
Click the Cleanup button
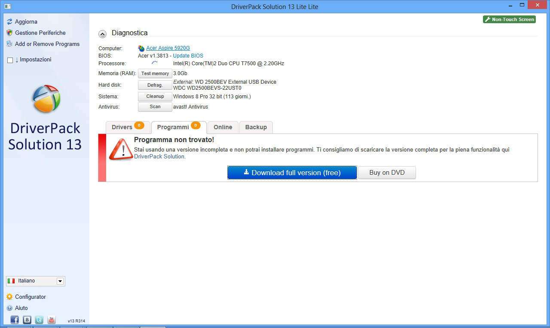(155, 97)
